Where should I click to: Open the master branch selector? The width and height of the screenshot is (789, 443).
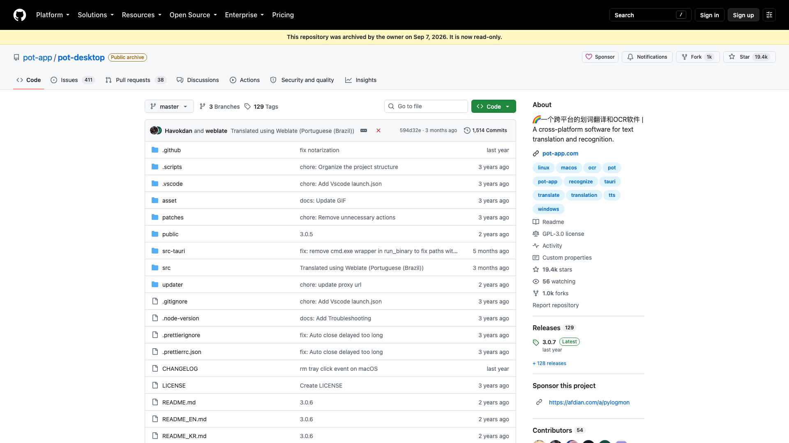pyautogui.click(x=169, y=106)
